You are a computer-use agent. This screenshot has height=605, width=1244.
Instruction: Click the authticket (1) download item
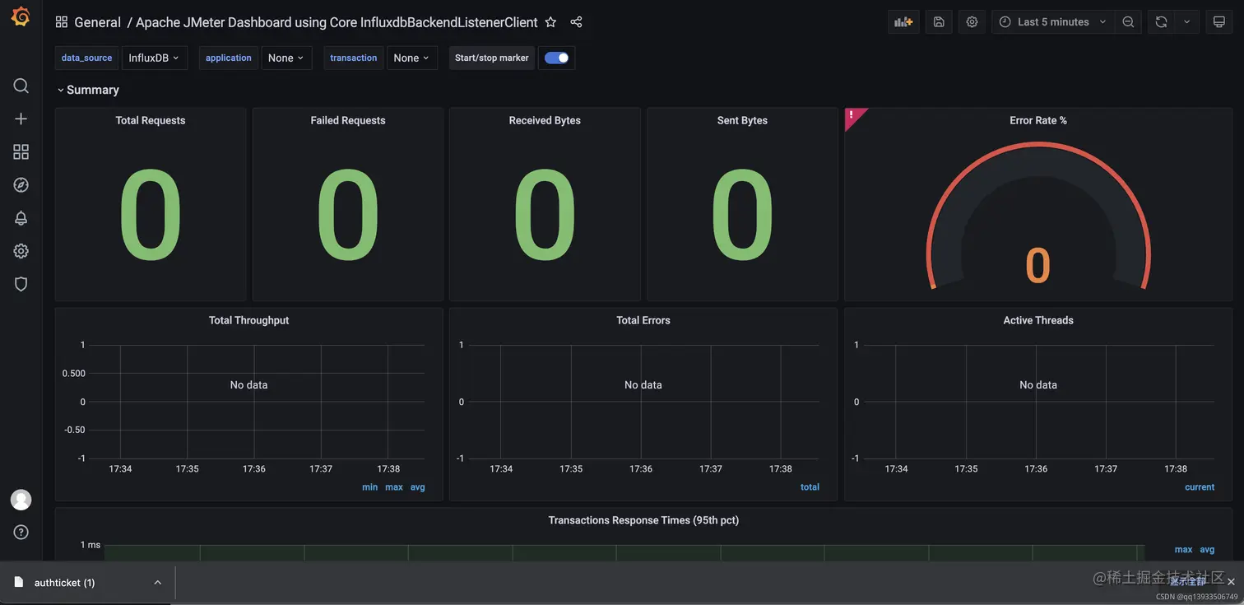pos(89,582)
